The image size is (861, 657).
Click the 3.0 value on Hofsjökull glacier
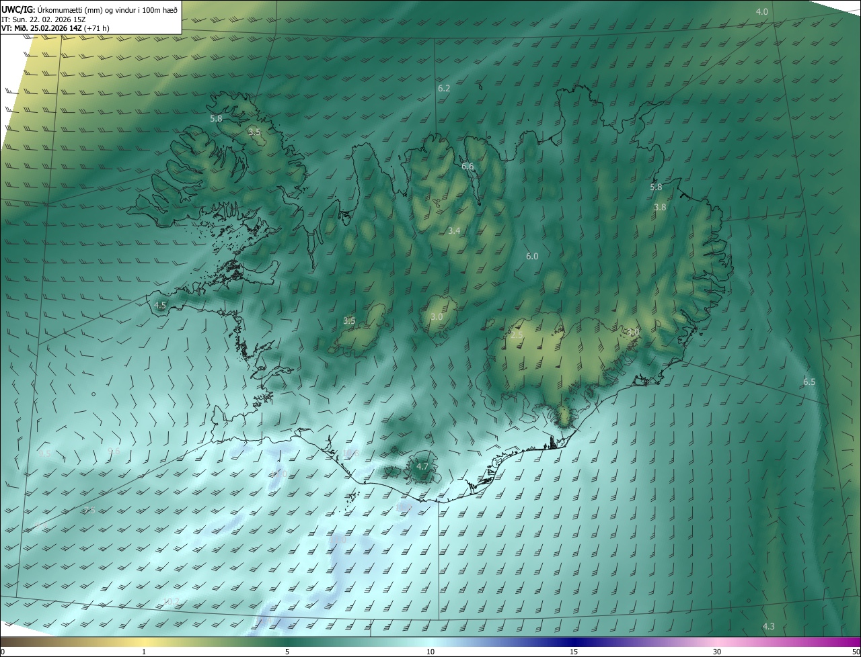click(437, 317)
